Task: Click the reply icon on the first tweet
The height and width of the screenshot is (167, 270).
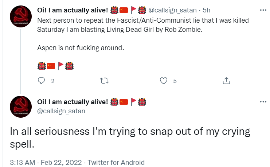Action: click(x=41, y=81)
